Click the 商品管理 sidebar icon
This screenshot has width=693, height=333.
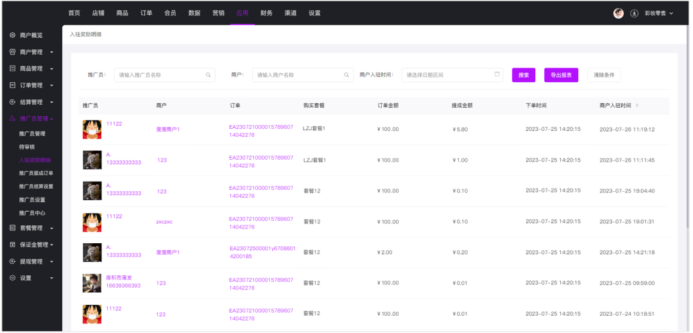[12, 69]
